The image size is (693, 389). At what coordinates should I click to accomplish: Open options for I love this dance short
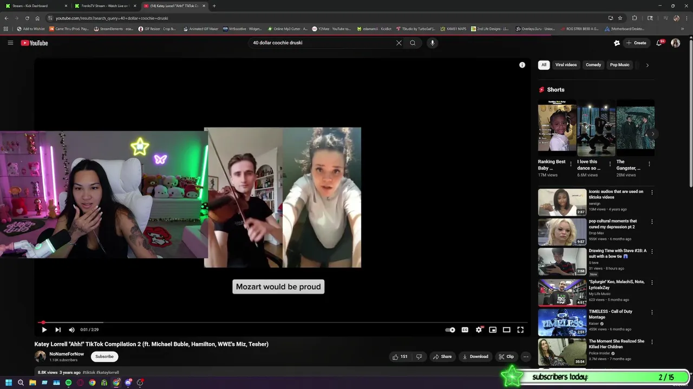point(610,164)
